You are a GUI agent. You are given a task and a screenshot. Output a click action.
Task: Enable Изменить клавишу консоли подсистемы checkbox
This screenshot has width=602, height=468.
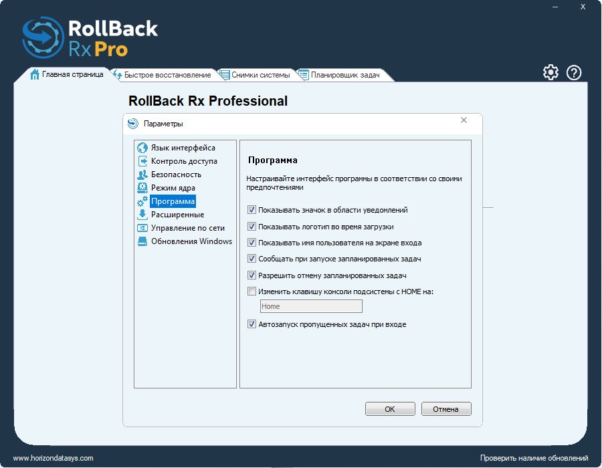click(x=252, y=291)
